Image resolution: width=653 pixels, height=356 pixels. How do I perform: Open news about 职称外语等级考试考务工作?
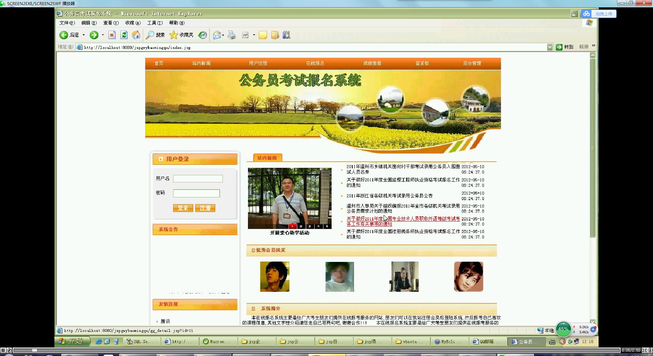click(x=403, y=221)
